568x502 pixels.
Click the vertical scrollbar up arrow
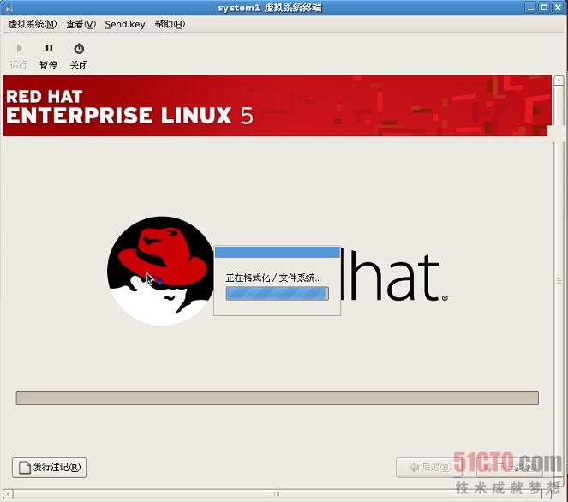click(x=559, y=80)
